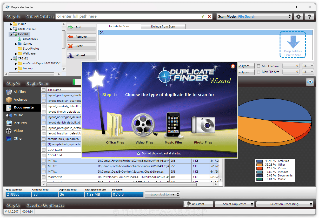The width and height of the screenshot is (319, 218).
Task: Open the Max File Size unit dropdown
Action: pos(308,72)
